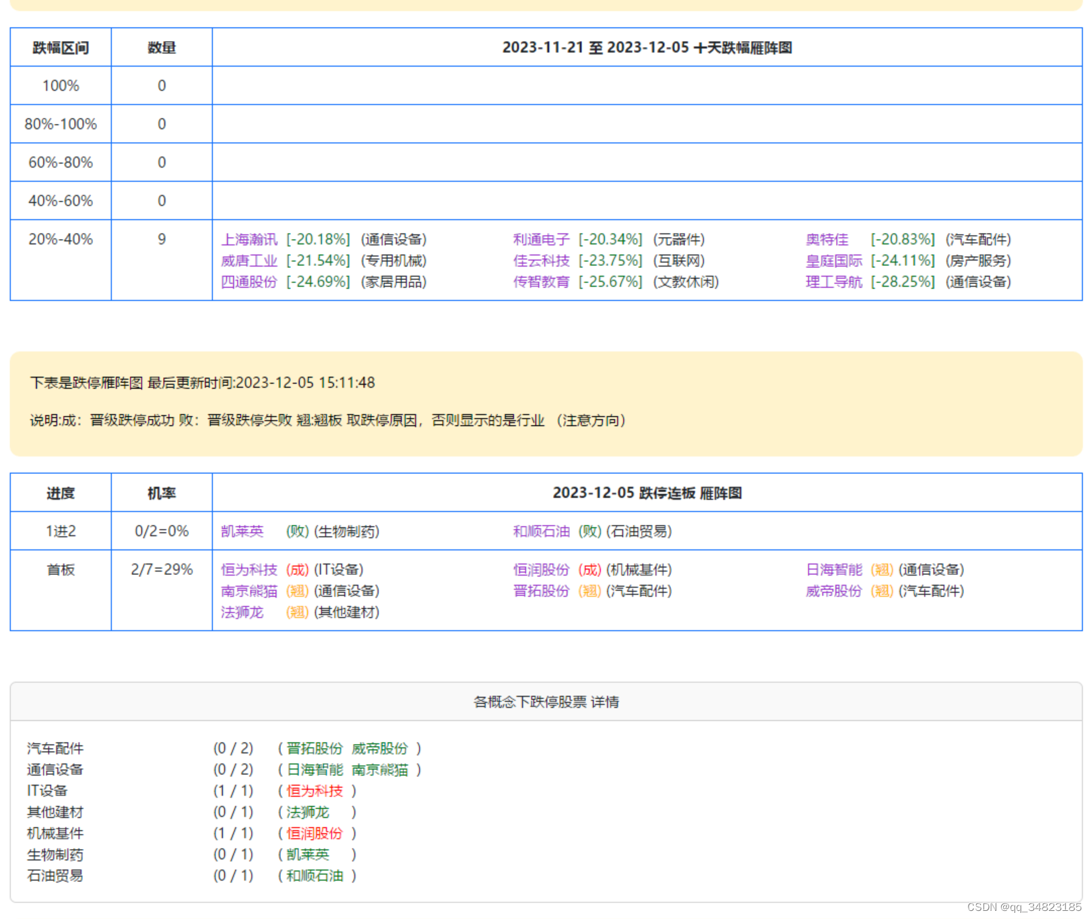The image size is (1092, 919).
Task: Open green 法狮龙 under 其他建材 concept
Action: click(x=308, y=812)
